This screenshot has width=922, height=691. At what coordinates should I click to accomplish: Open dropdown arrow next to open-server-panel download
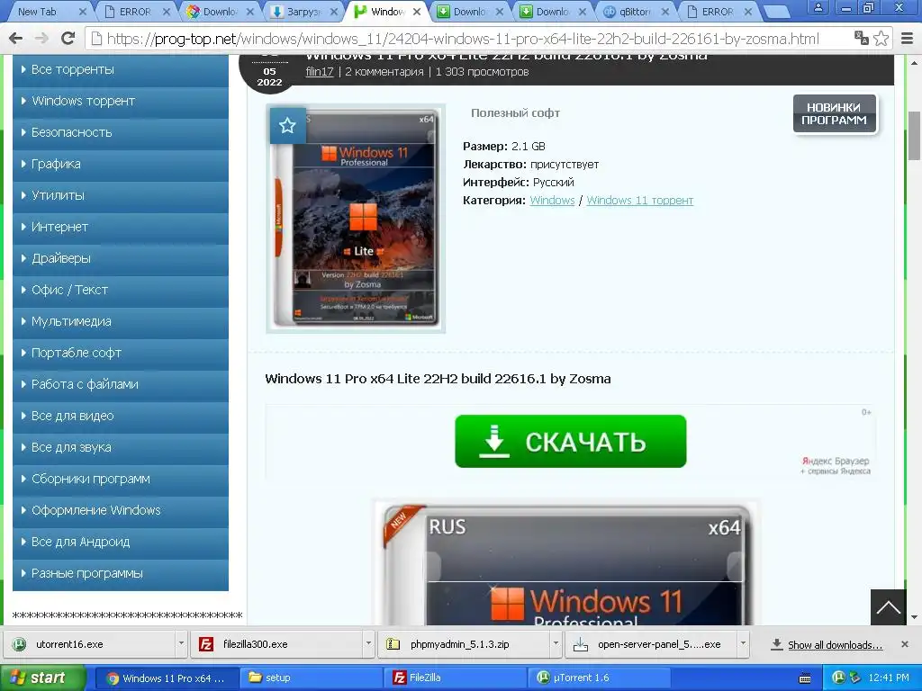tap(743, 644)
